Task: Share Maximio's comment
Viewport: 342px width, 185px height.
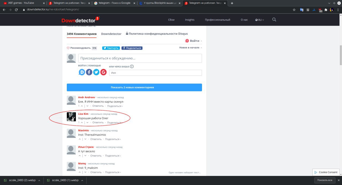Action: [113, 139]
